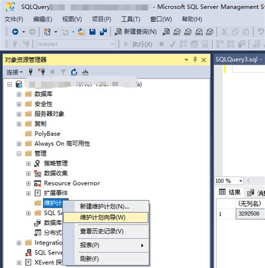Choose 刷新(F) from context menu

click(x=106, y=259)
